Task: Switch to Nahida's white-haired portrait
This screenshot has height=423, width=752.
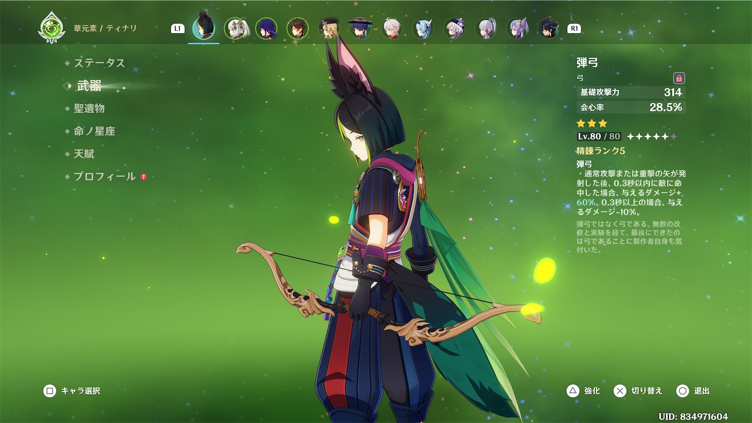Action: point(236,28)
